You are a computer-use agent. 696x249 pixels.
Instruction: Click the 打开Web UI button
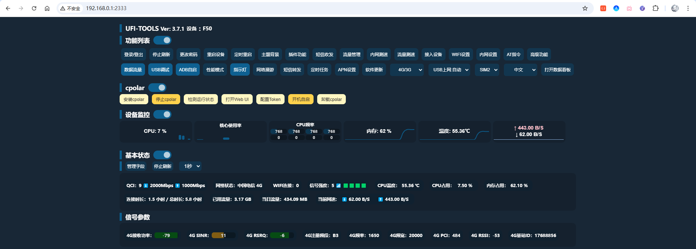[237, 100]
